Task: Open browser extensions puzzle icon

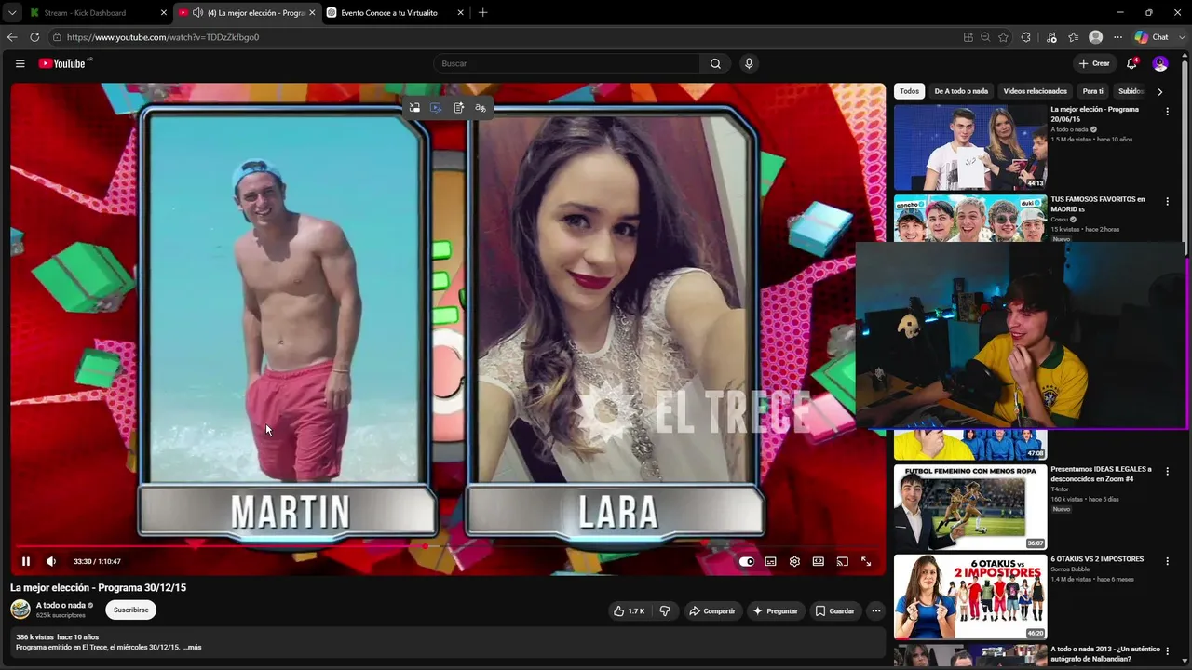Action: point(1025,37)
